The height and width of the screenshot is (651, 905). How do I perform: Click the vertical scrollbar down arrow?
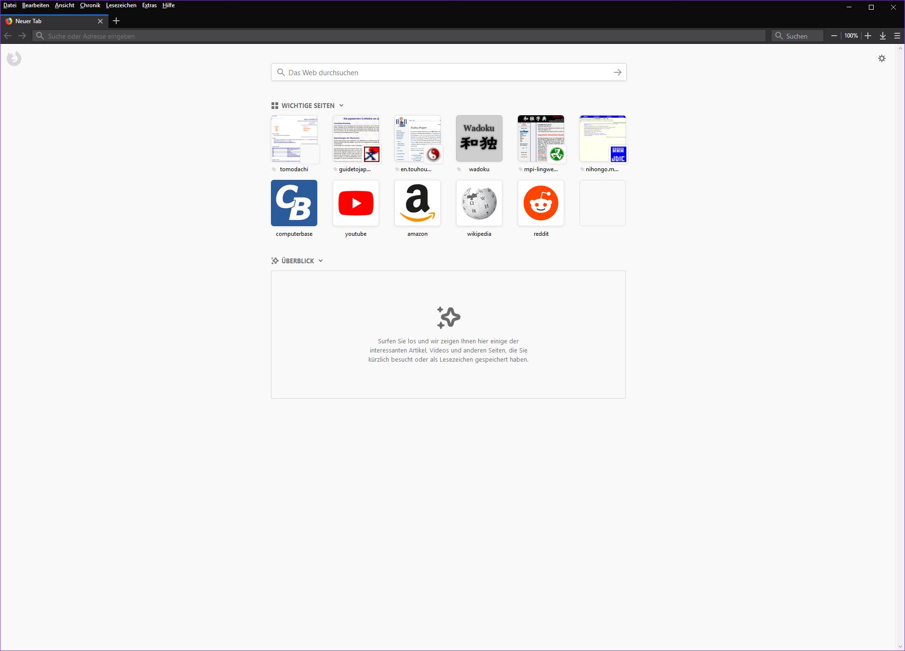(x=900, y=647)
